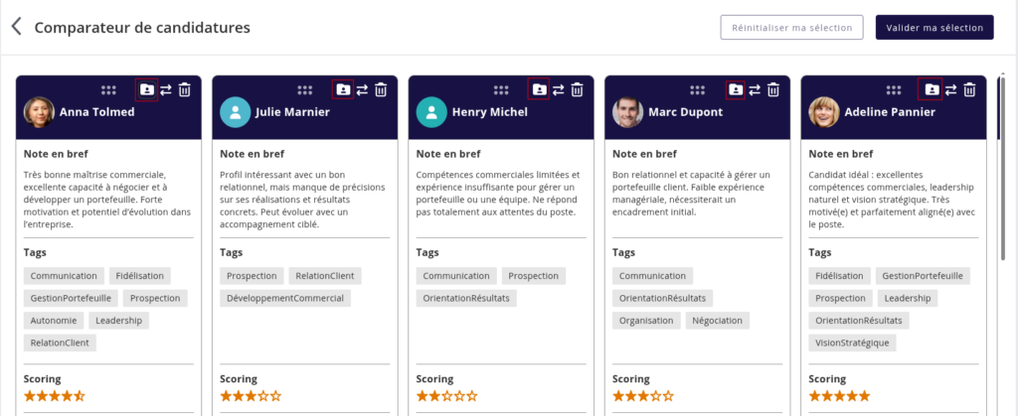Click the folder icon on Anna Tolmed's card
This screenshot has width=1018, height=416.
pyautogui.click(x=146, y=89)
